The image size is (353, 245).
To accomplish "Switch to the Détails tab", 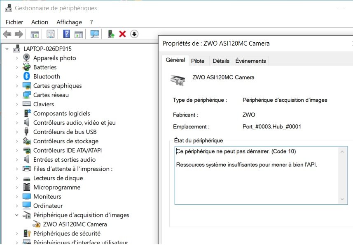I will [221, 61].
